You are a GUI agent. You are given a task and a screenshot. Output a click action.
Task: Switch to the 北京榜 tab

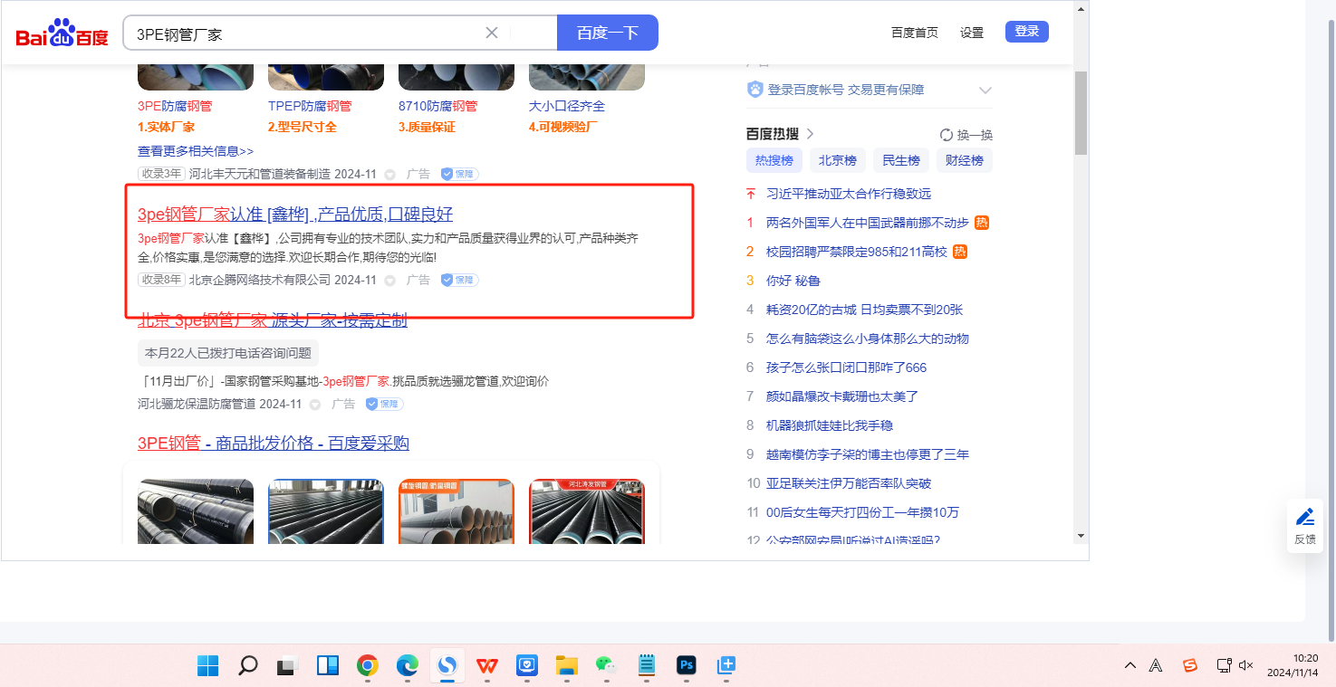tap(837, 160)
